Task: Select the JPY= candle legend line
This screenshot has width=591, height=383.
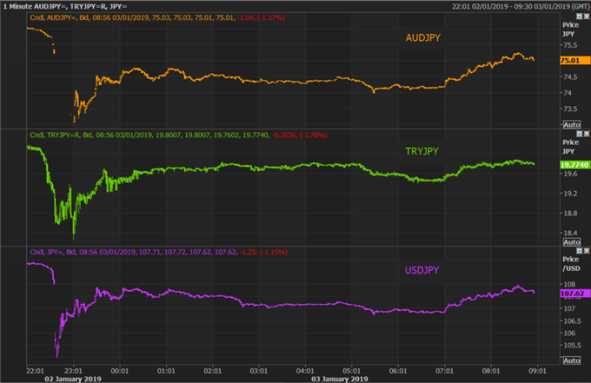Action: [159, 252]
